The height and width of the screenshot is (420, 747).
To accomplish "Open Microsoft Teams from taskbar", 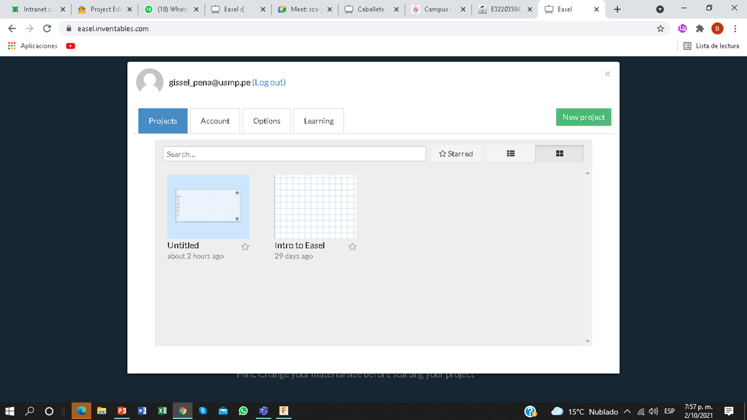I will pos(263,411).
